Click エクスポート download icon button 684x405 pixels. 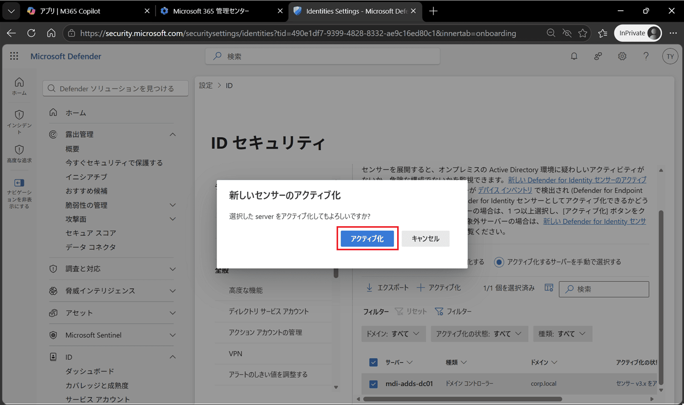388,287
